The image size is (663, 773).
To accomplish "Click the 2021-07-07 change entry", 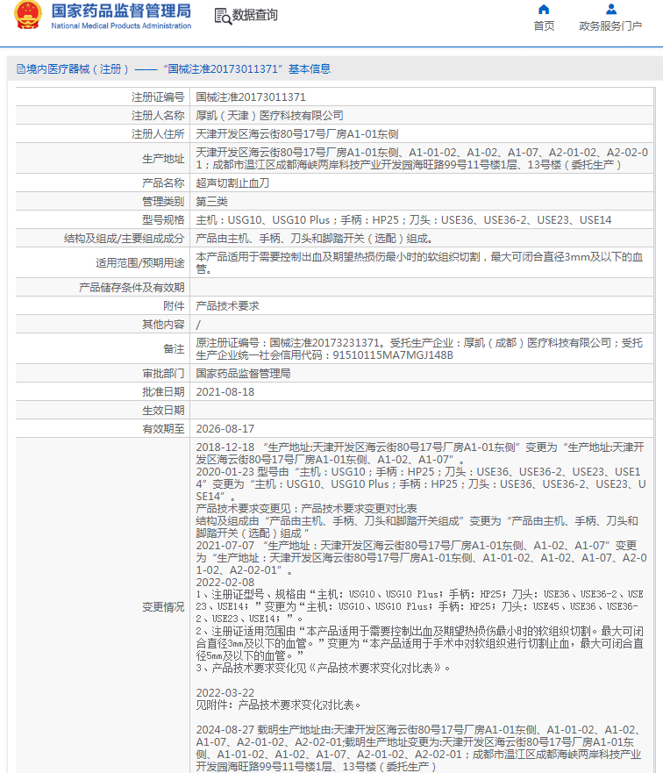I will (x=422, y=558).
